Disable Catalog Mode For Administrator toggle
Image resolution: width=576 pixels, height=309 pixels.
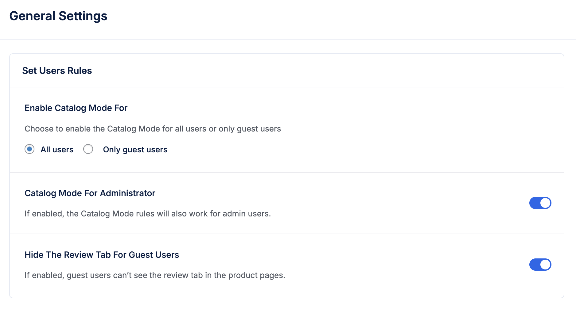(540, 203)
